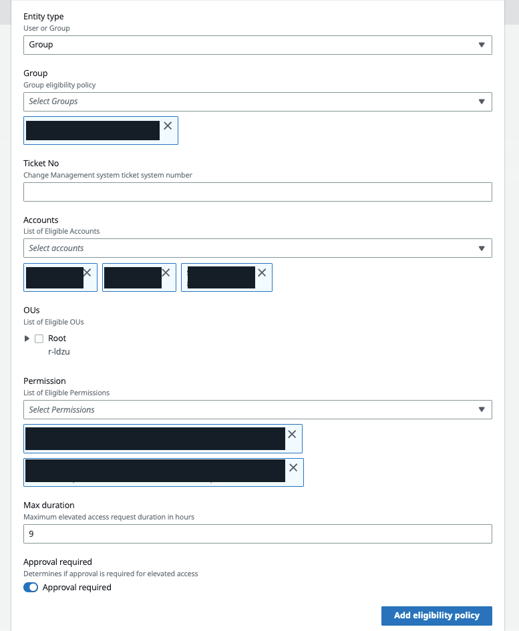Click the body of the first permission chip
Viewport: 519px width, 631px height.
[x=155, y=439]
